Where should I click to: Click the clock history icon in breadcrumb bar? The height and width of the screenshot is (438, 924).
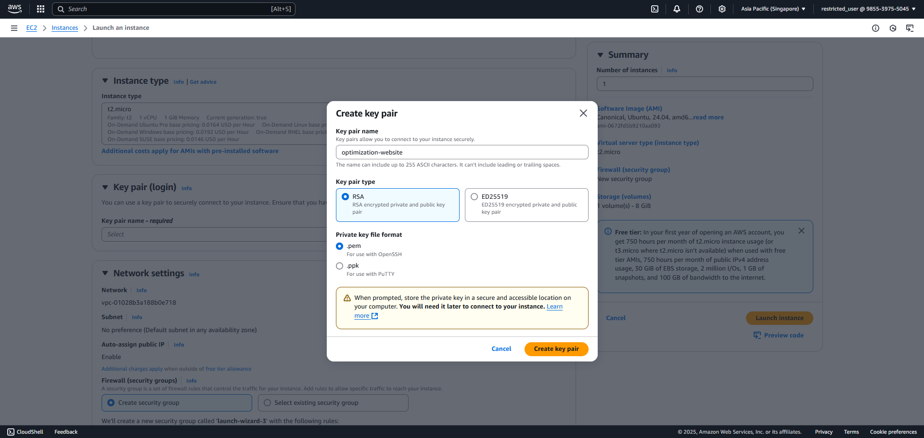893,28
